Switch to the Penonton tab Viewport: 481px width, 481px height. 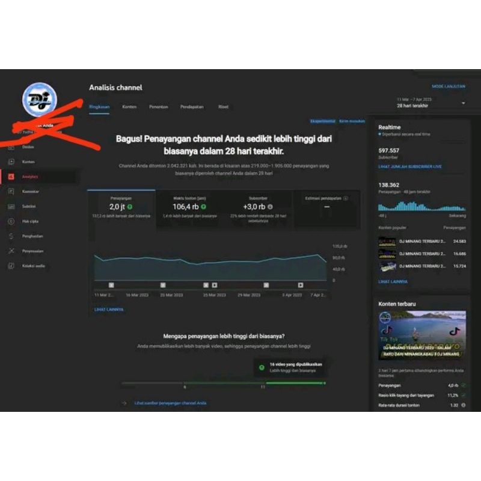click(x=159, y=106)
